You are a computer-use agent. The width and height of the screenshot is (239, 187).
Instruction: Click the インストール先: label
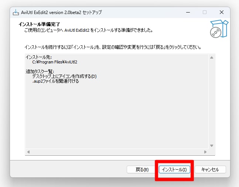coord(39,57)
